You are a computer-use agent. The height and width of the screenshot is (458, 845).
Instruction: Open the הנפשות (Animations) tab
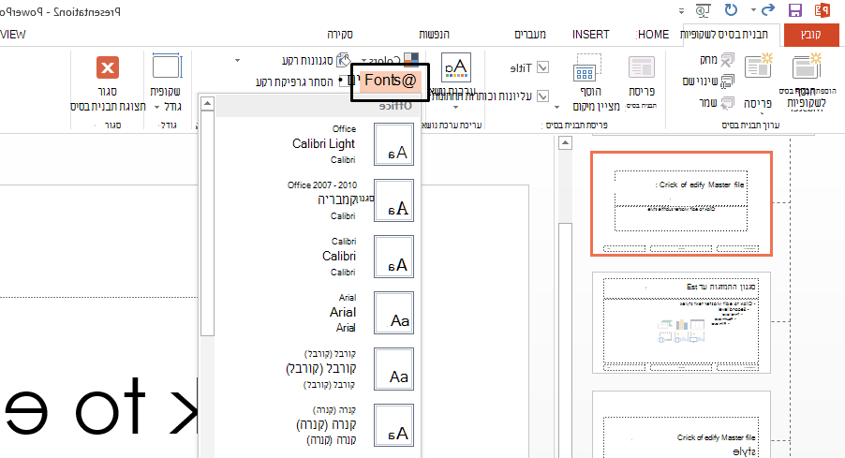[435, 35]
